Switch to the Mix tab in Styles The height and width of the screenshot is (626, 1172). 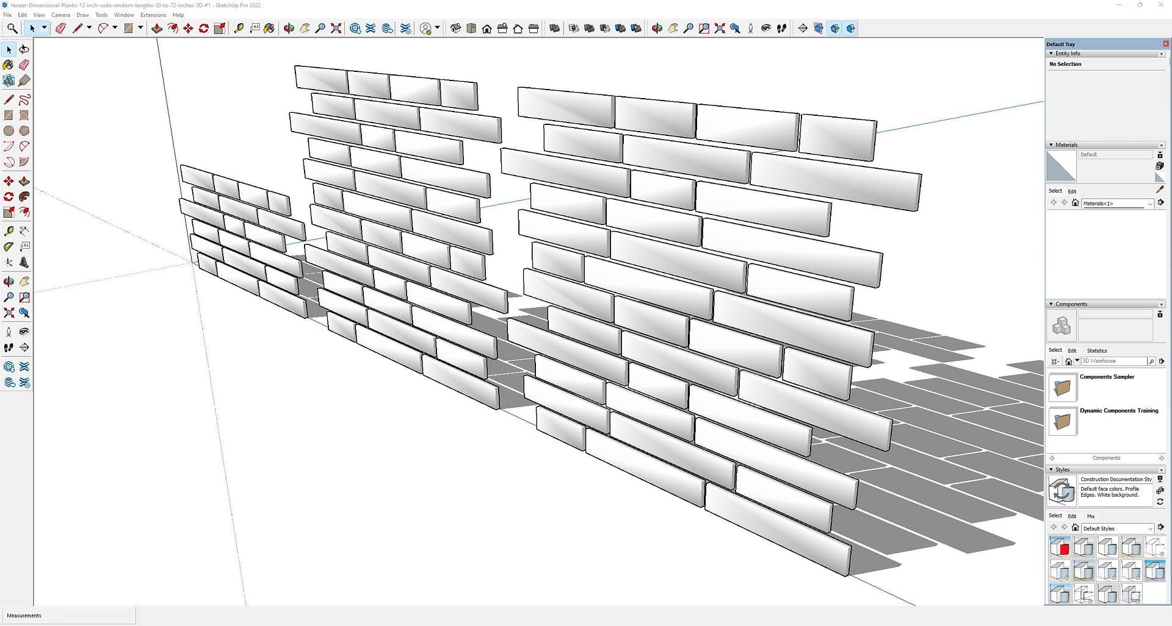click(1091, 516)
